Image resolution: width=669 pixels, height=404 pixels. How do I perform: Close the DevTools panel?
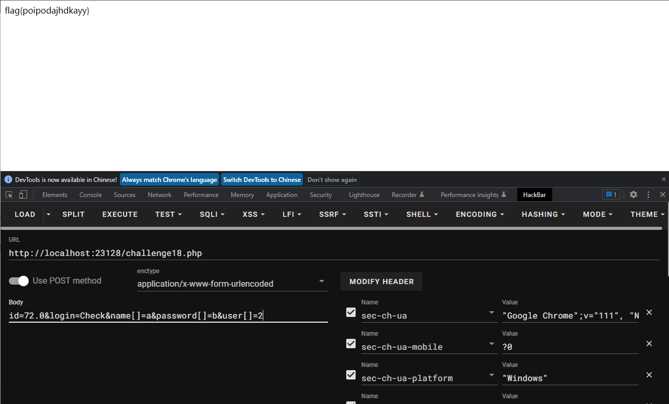pos(663,194)
